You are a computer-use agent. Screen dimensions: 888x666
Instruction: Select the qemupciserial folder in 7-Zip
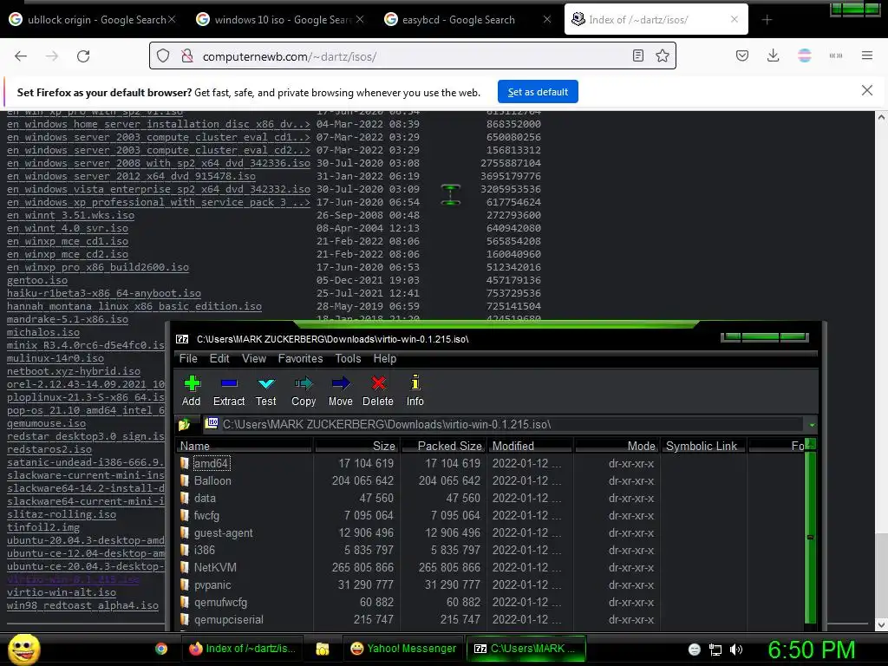[229, 619]
